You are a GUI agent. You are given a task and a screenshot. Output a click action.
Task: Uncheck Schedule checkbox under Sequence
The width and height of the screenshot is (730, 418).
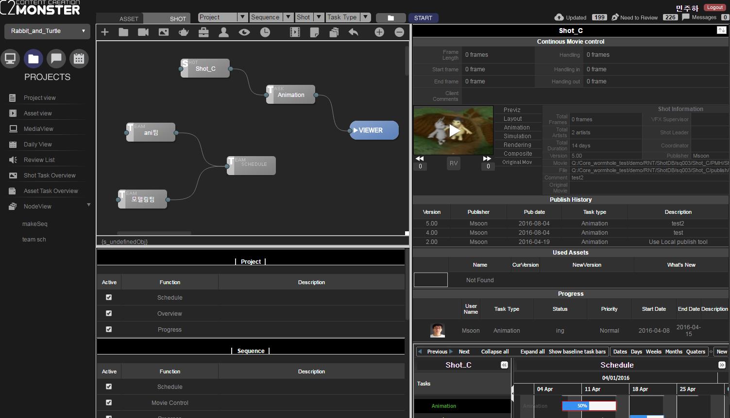109,386
